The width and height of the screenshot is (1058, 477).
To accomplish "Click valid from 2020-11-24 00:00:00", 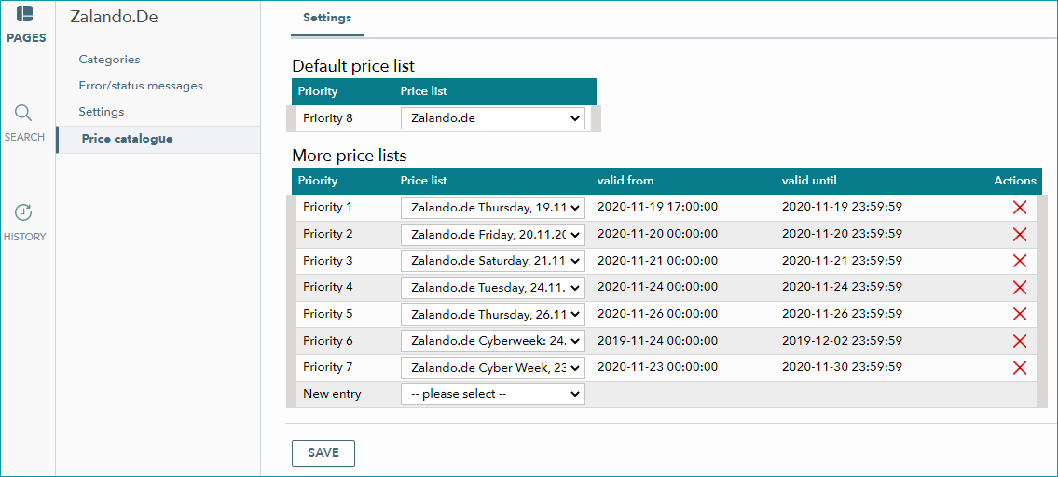I will tap(657, 287).
